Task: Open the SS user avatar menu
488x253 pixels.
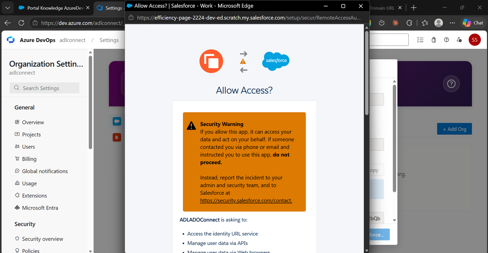Action: click(x=475, y=40)
